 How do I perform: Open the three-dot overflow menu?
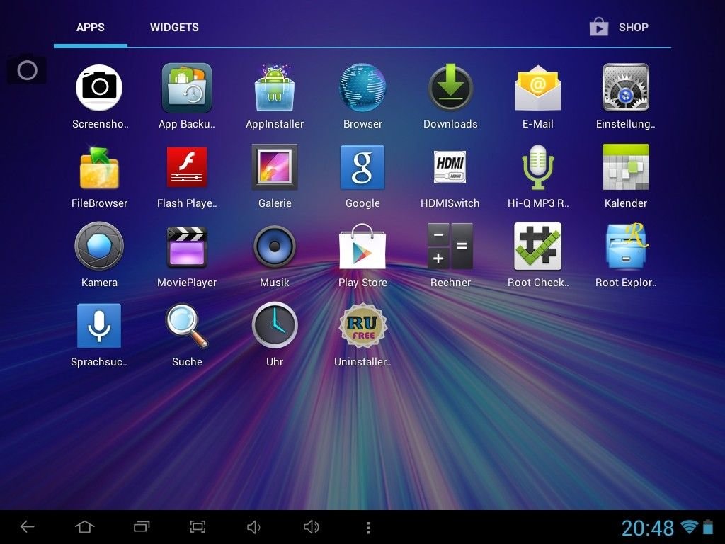click(368, 527)
